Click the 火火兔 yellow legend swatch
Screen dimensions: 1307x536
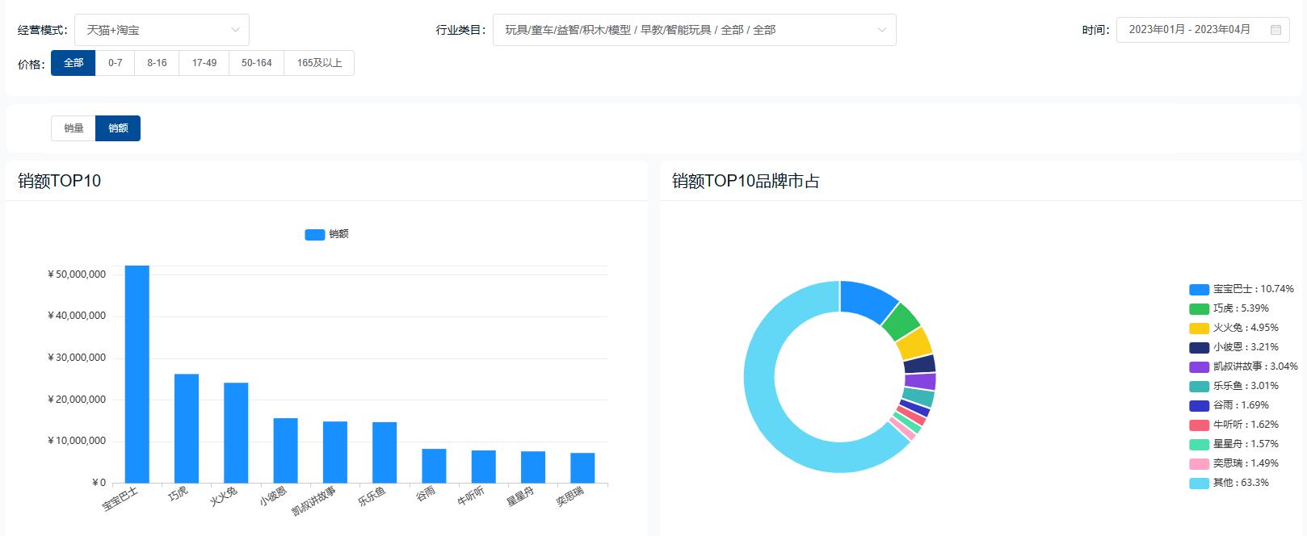1199,328
